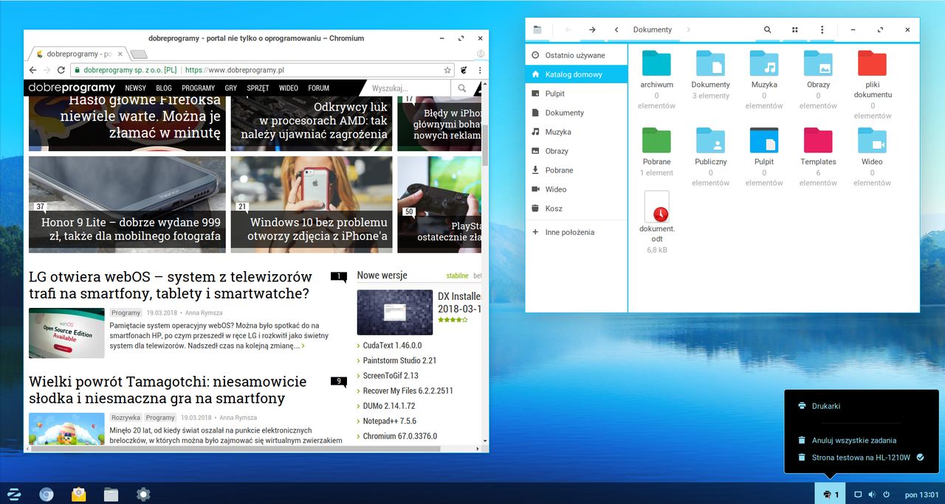Click the printer indicator in the system tray
945x504 pixels.
831,494
